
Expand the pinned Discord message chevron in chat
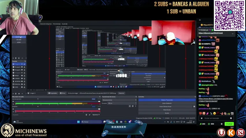coord(233,34)
